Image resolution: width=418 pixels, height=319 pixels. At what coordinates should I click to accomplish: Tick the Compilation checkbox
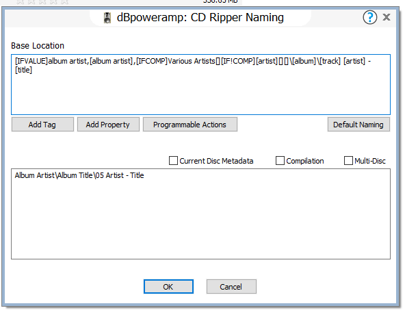(x=280, y=161)
